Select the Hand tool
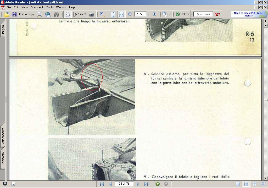268x188 pixels. coord(67,14)
